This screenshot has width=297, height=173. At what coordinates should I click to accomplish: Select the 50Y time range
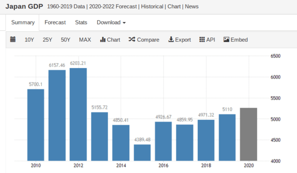pos(65,40)
